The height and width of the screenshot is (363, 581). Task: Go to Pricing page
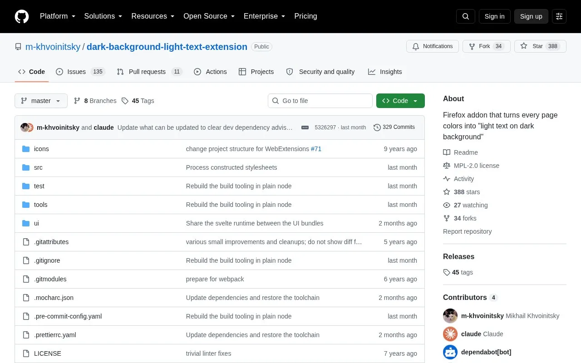coord(305,16)
